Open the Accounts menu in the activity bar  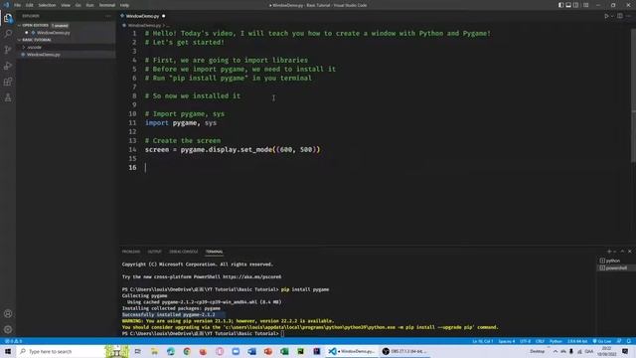click(8, 314)
